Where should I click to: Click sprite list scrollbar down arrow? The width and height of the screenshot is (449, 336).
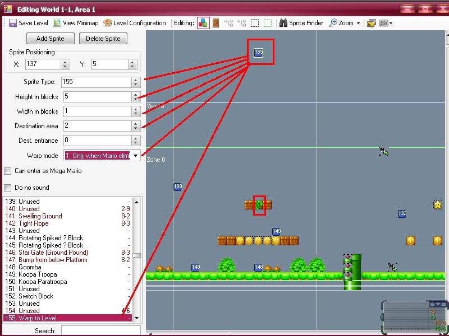click(136, 318)
